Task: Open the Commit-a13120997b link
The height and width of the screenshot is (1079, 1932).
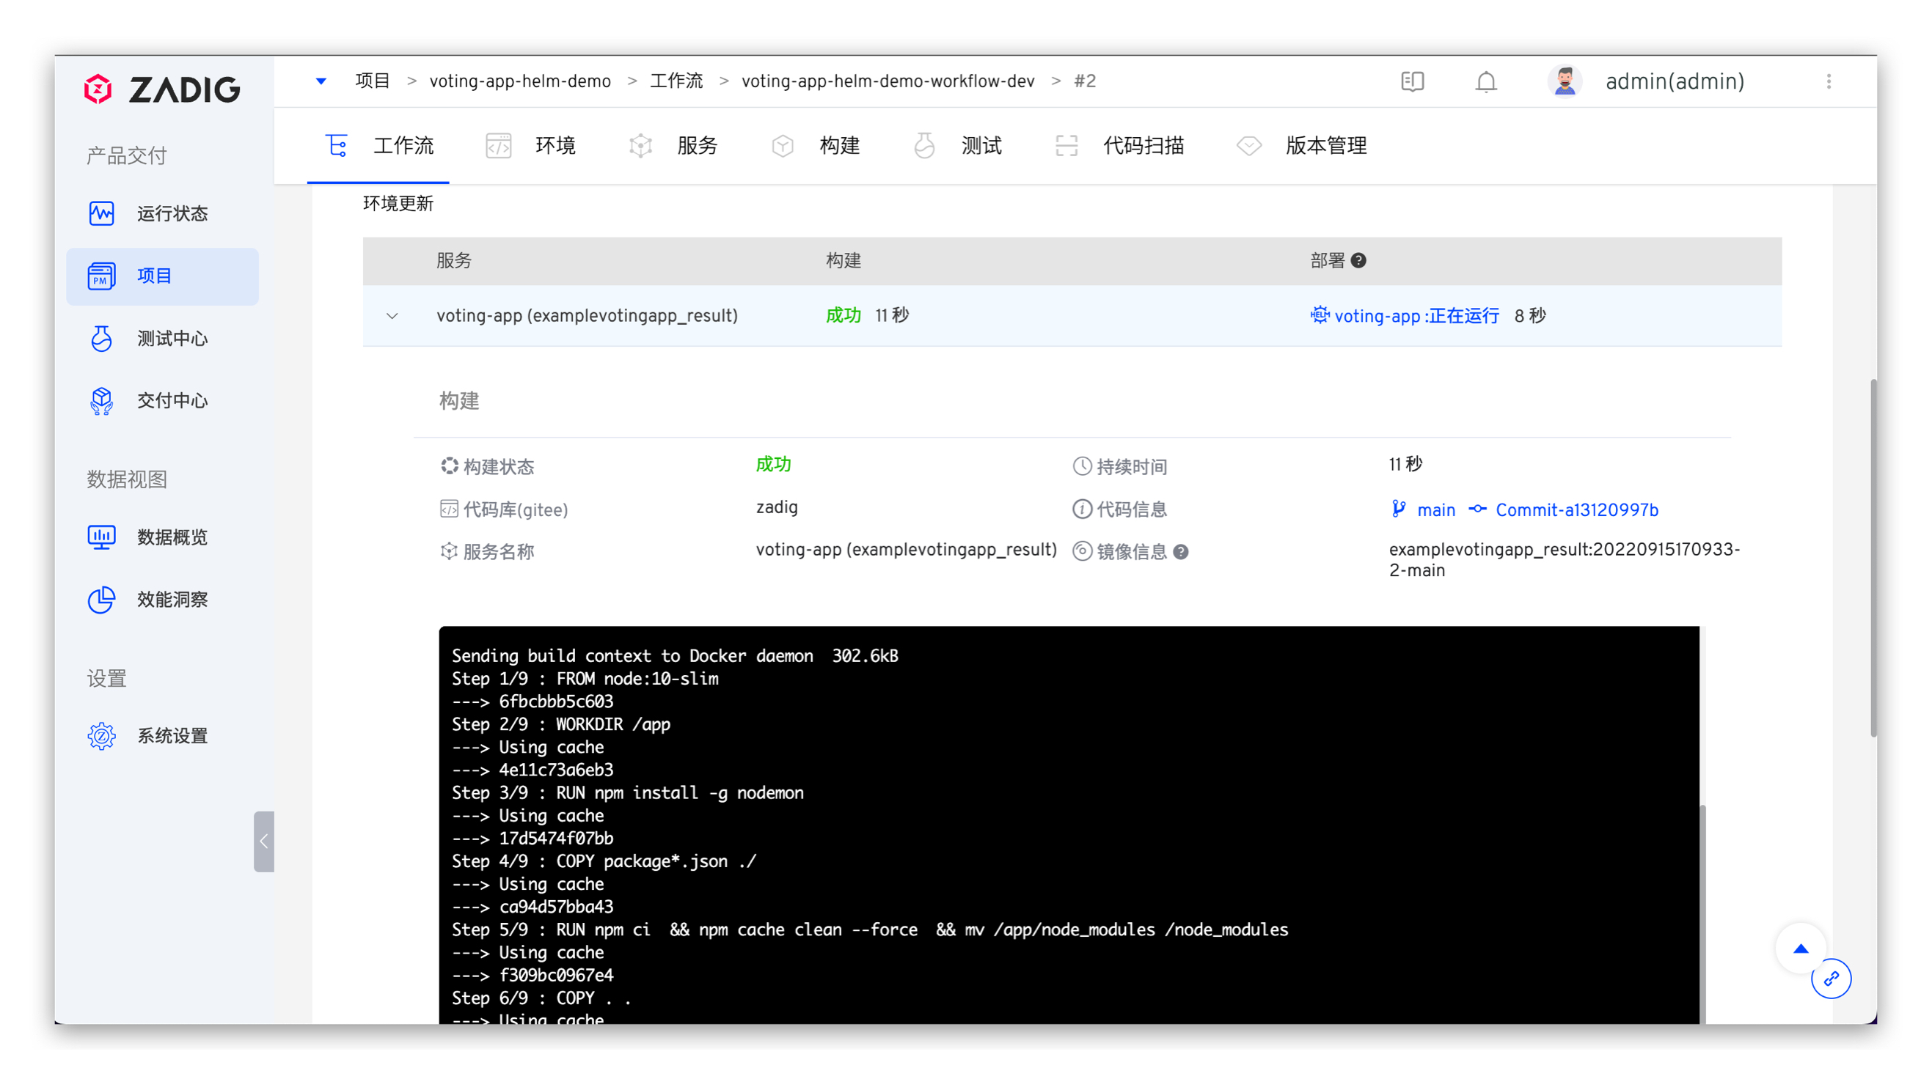Action: point(1576,509)
